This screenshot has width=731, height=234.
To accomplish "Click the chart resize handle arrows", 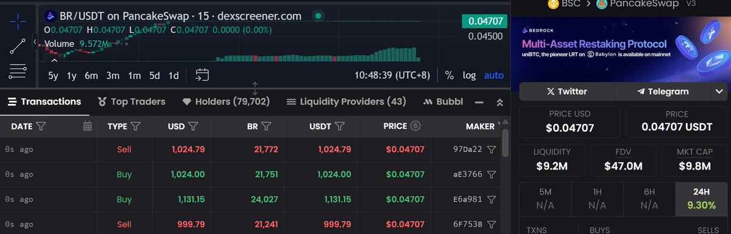I will click(x=255, y=88).
